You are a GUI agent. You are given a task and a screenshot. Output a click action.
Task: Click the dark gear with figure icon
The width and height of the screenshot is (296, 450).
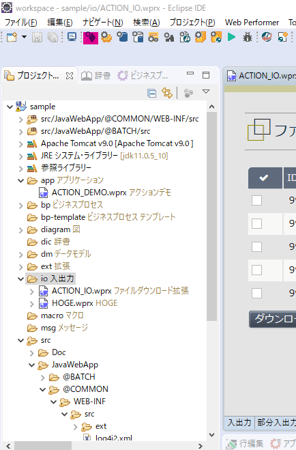point(169,38)
